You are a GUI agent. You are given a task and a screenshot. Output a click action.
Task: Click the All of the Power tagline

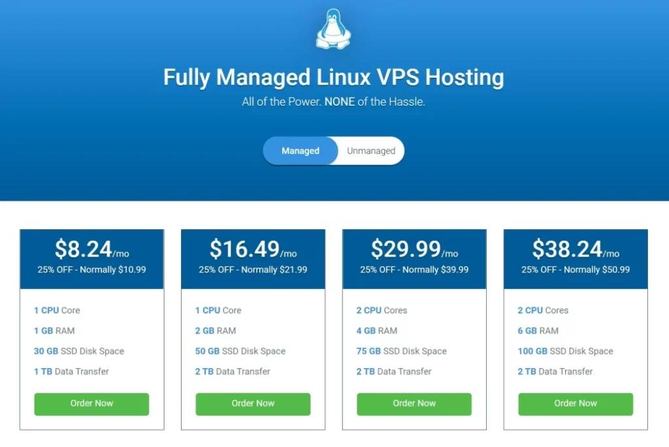point(334,102)
